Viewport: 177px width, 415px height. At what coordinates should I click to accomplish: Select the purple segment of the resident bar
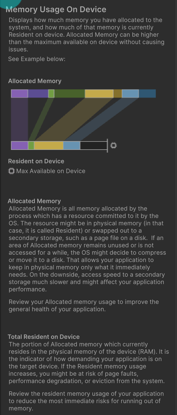(20, 146)
